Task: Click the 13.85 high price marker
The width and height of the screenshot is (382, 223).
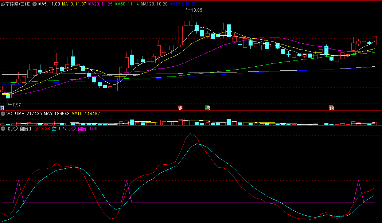Action: [196, 10]
